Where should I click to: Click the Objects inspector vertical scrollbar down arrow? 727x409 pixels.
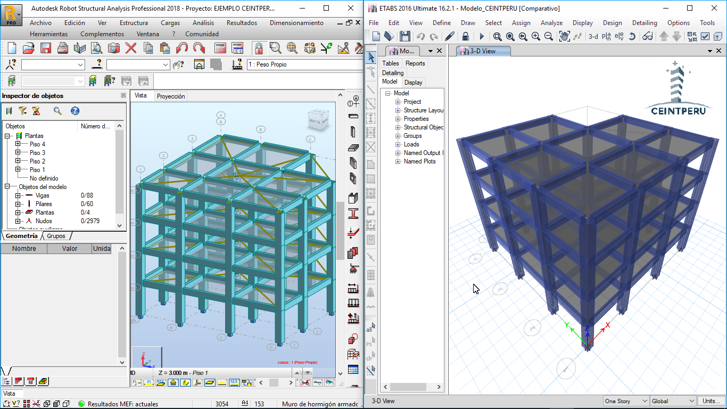120,226
